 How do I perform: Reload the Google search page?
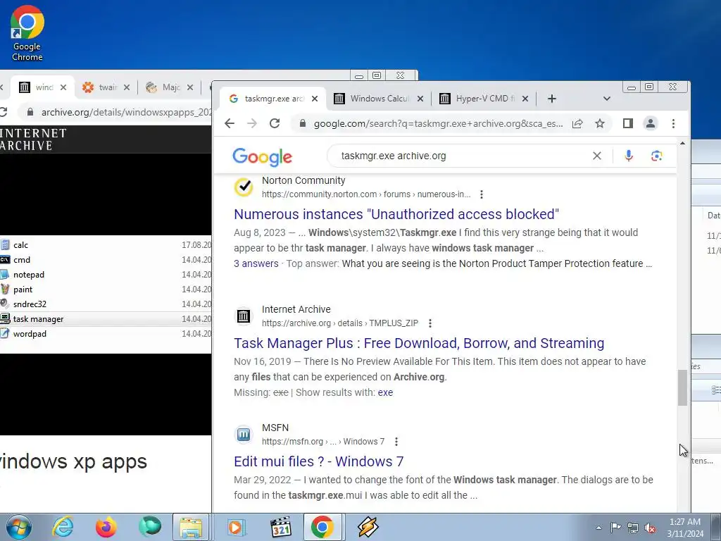pos(275,123)
